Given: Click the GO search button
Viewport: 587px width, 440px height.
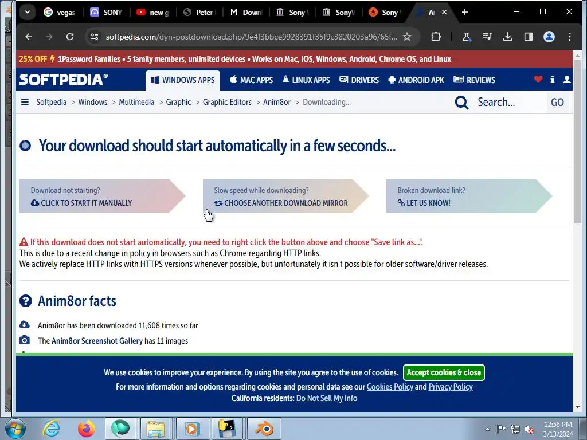Looking at the screenshot, I should [557, 102].
